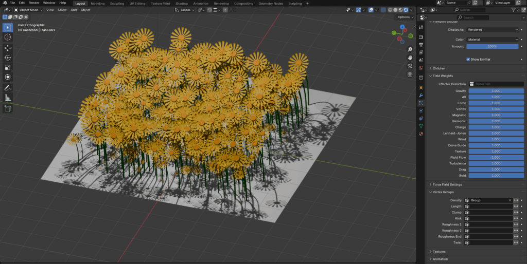Open the viewport Add menu
Screen dimensions: 527x264
point(74,10)
